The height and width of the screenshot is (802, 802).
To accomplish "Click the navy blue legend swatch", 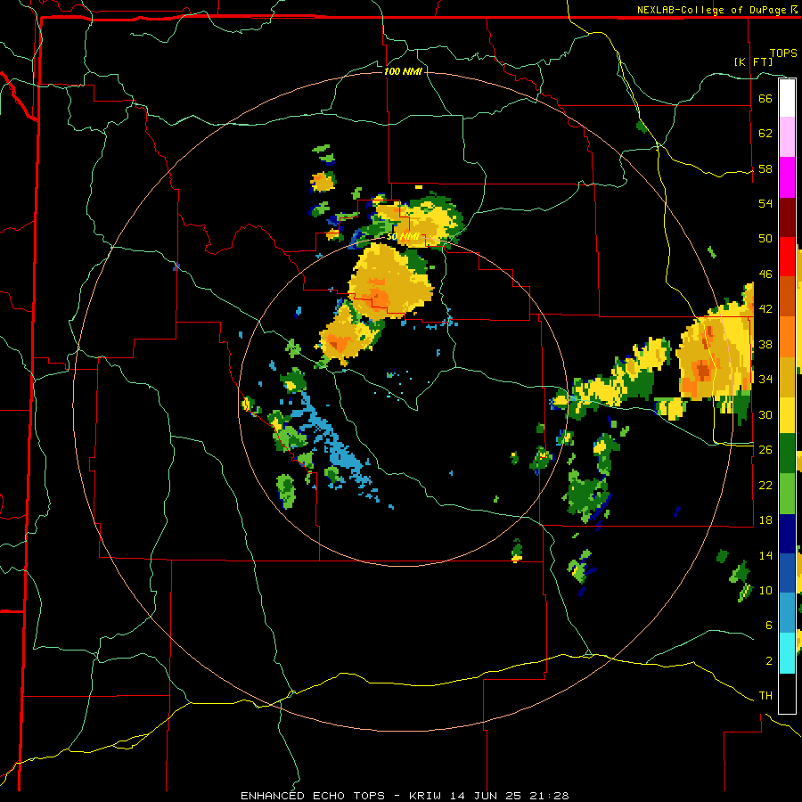I will click(787, 534).
